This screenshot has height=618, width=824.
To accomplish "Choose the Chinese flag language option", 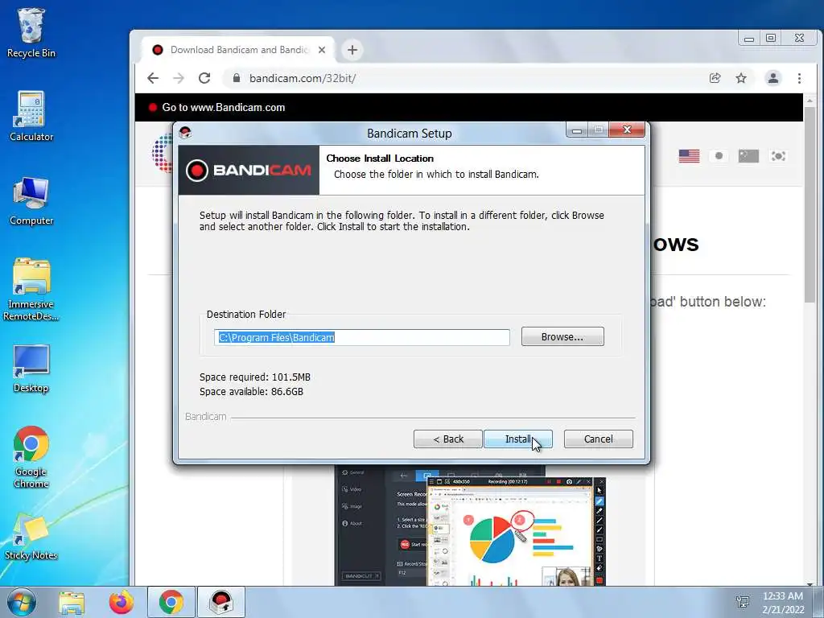I will point(748,156).
